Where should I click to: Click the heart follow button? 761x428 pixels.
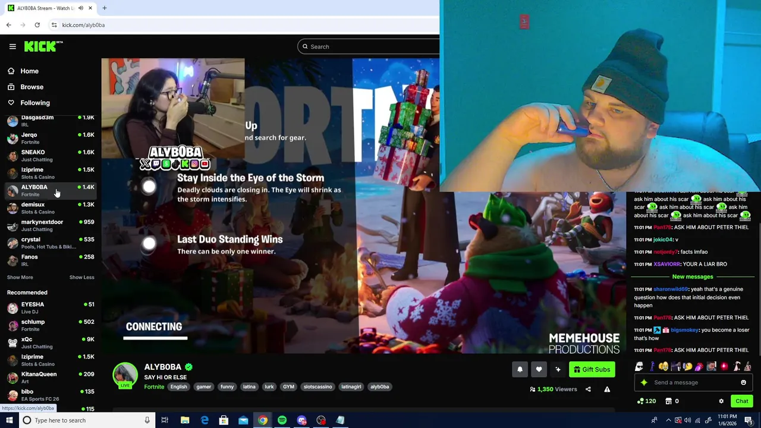tap(539, 370)
